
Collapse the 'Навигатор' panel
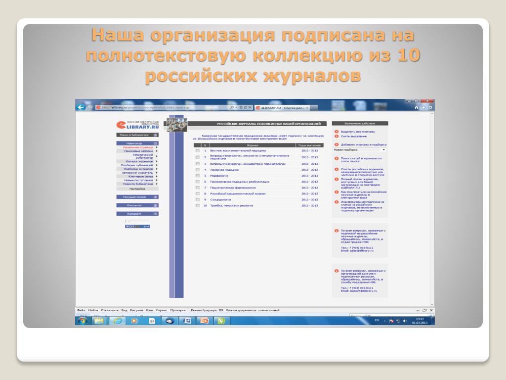(155, 143)
